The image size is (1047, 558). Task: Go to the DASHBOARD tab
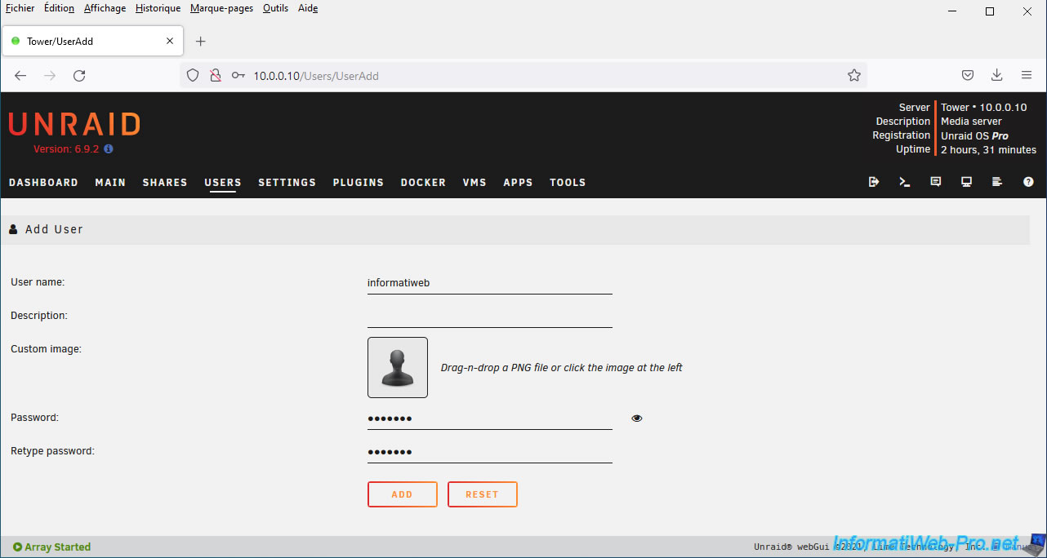(43, 183)
